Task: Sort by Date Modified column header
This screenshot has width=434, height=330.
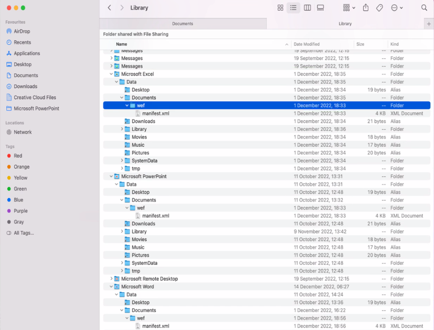Action: 307,44
